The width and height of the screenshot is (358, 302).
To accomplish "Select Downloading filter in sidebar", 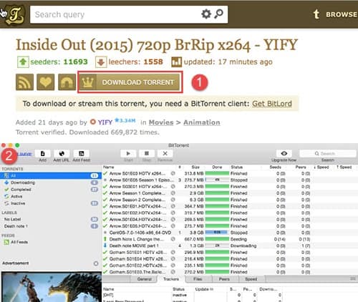I will tap(51, 182).
